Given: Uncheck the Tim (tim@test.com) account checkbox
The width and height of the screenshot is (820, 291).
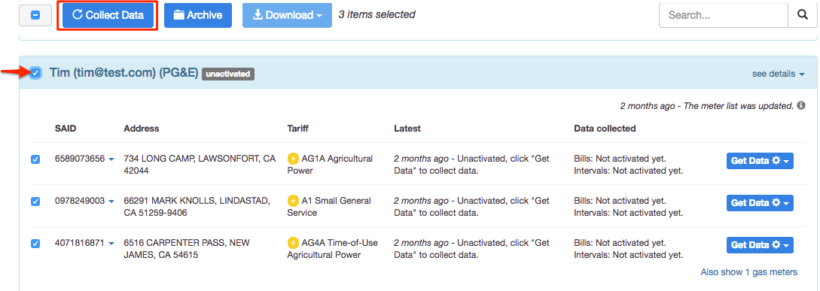Looking at the screenshot, I should point(35,73).
